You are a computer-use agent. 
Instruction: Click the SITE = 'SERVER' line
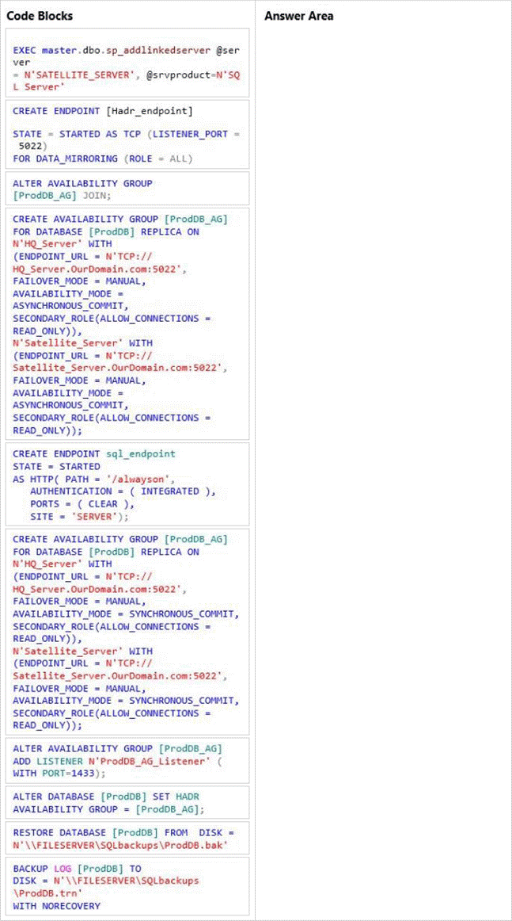(79, 516)
